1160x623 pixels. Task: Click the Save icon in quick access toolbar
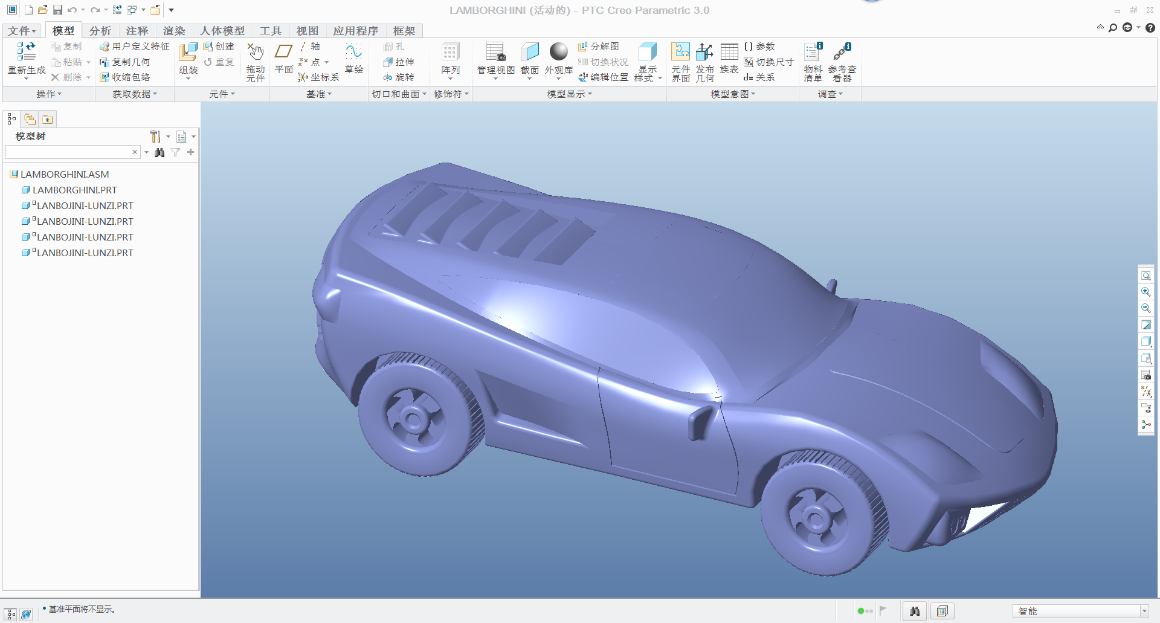coord(57,10)
